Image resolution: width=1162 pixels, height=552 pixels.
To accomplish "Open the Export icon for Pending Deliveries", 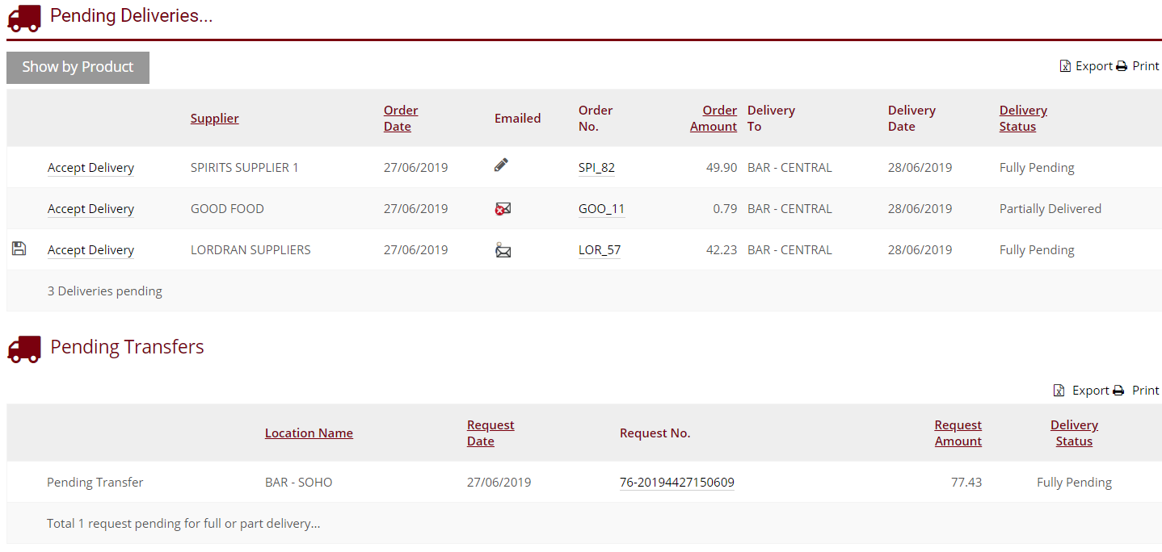I will [1066, 65].
